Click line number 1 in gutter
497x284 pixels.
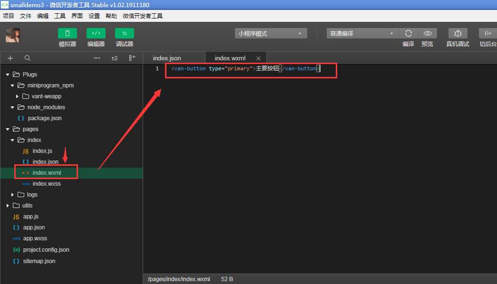coord(157,68)
